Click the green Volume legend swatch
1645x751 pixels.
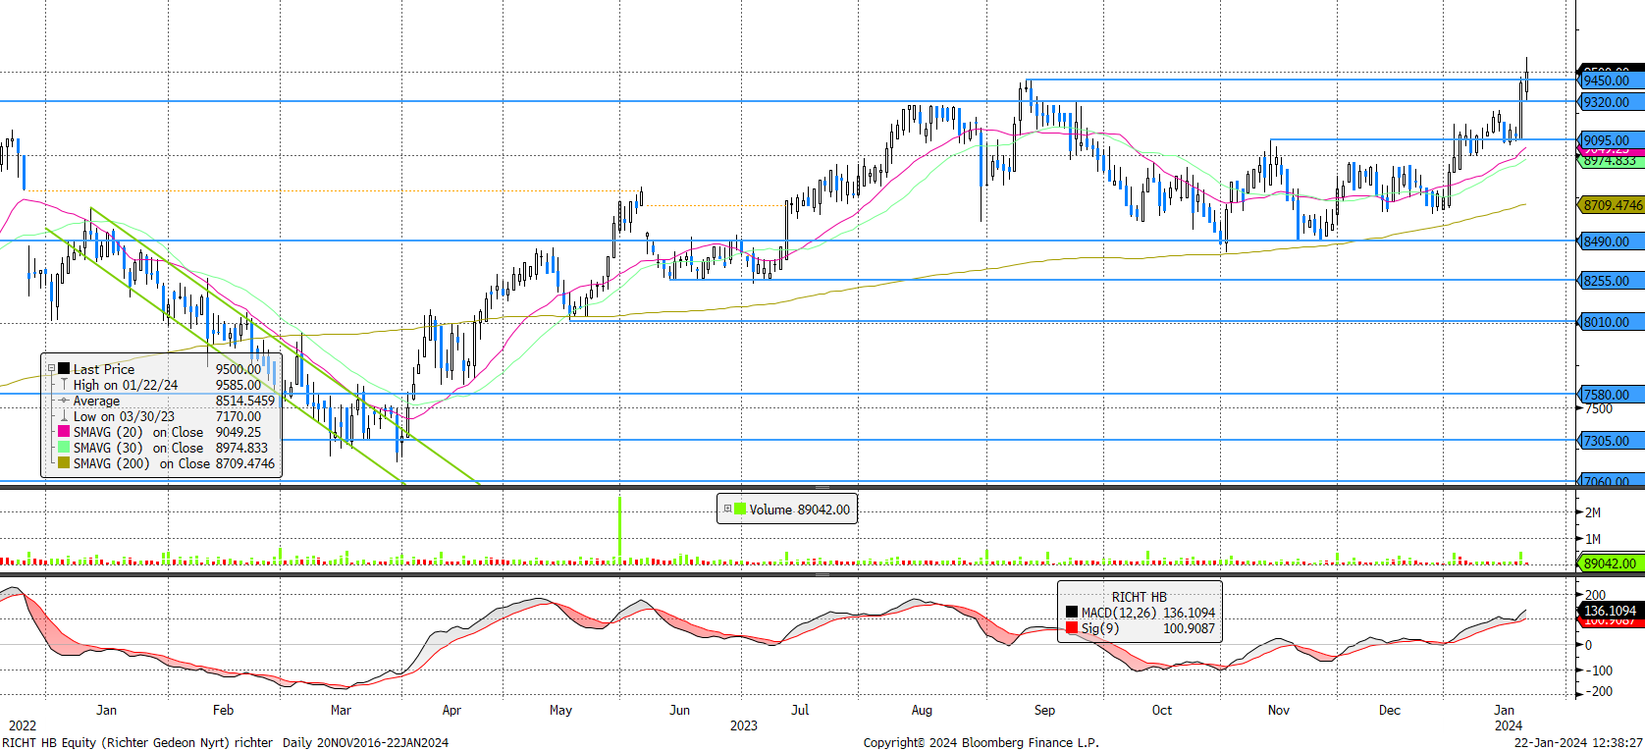pos(740,510)
